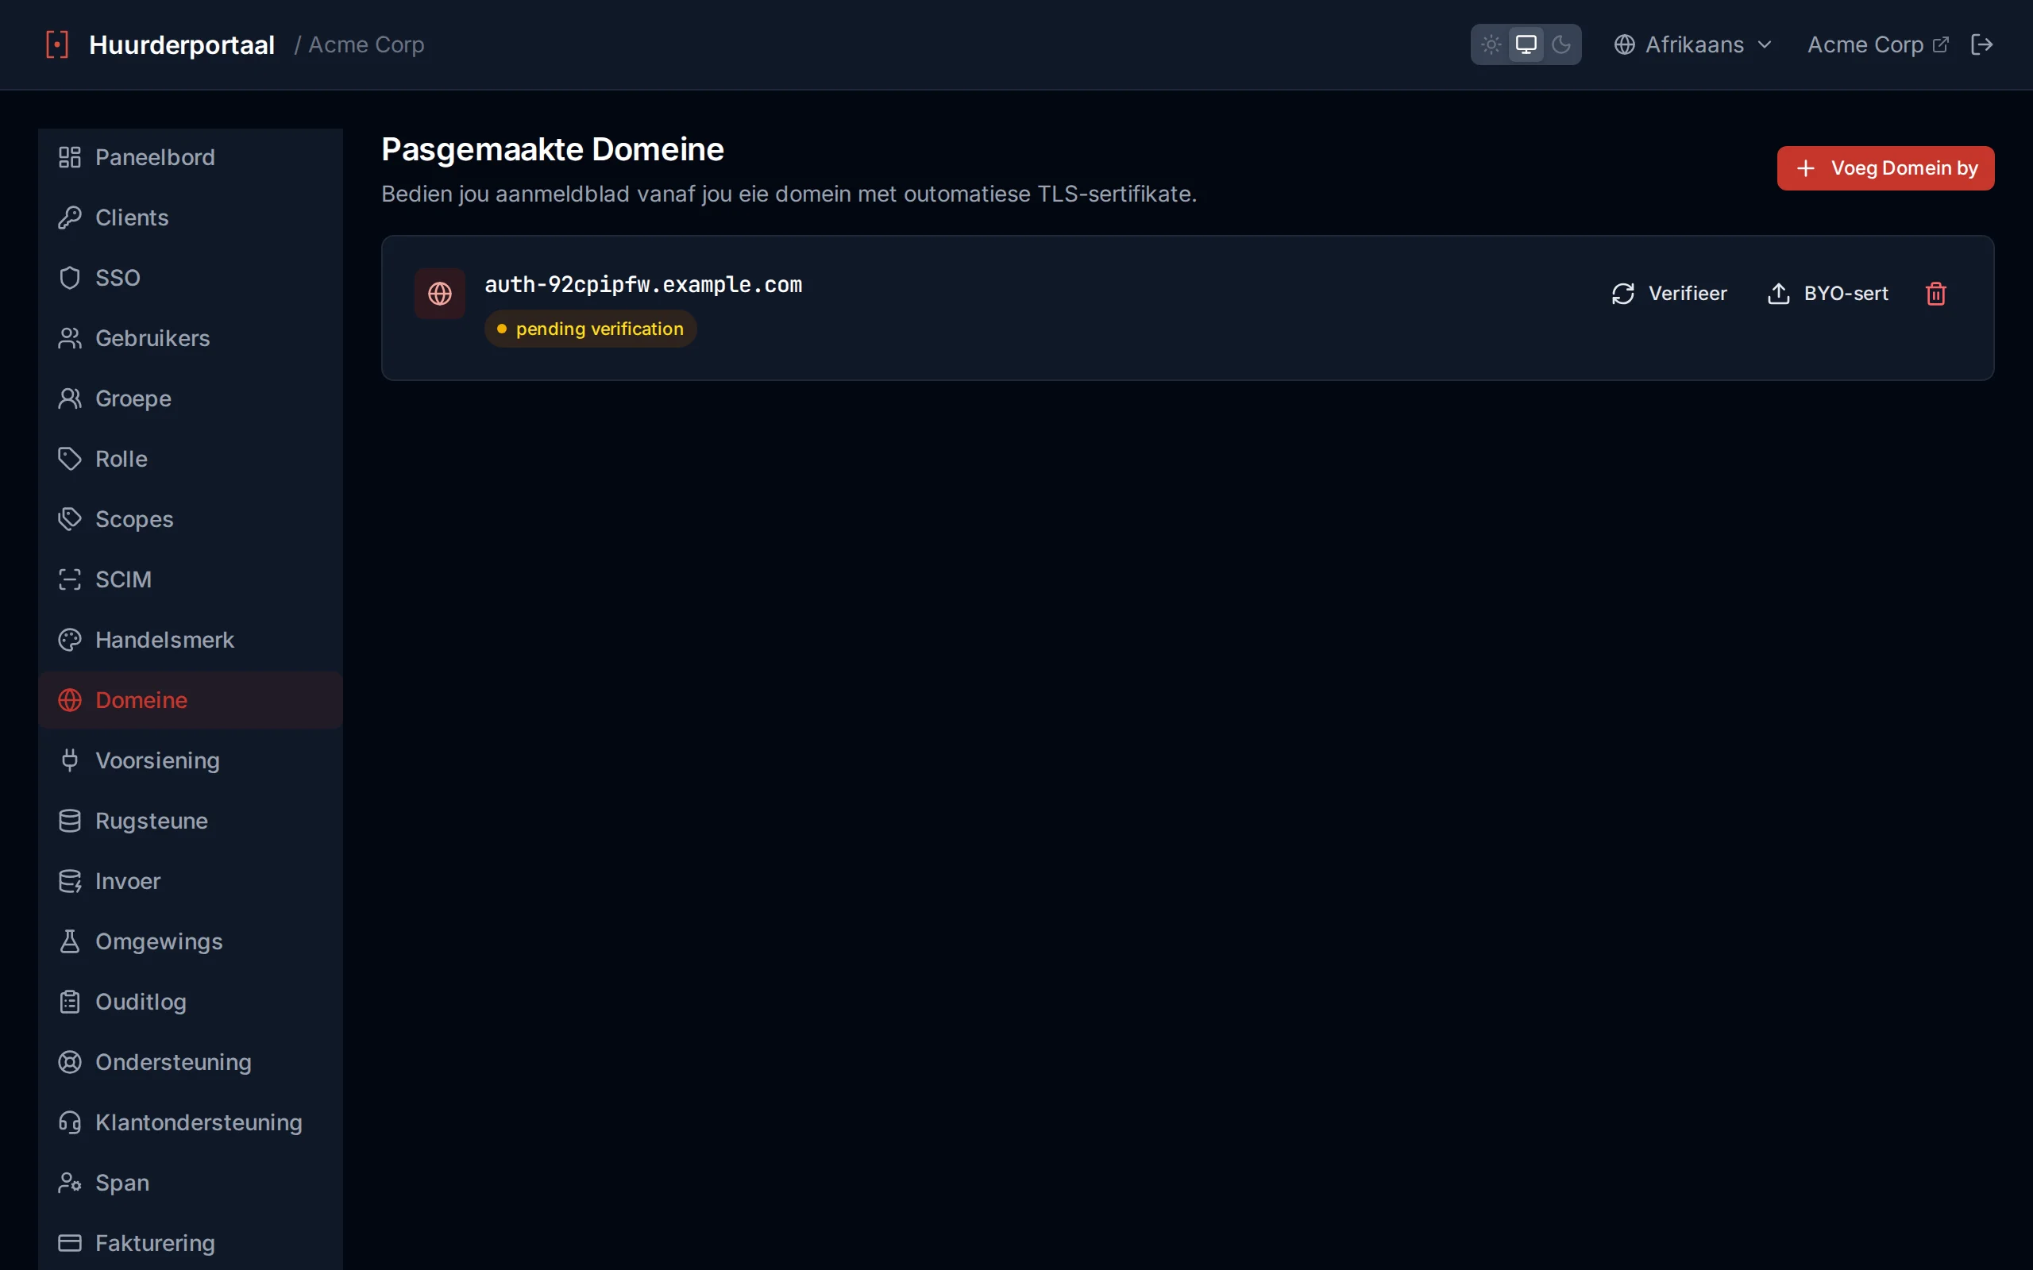Viewport: 2033px width, 1270px height.
Task: Click the Ouditlog clipboard icon
Action: click(70, 1002)
